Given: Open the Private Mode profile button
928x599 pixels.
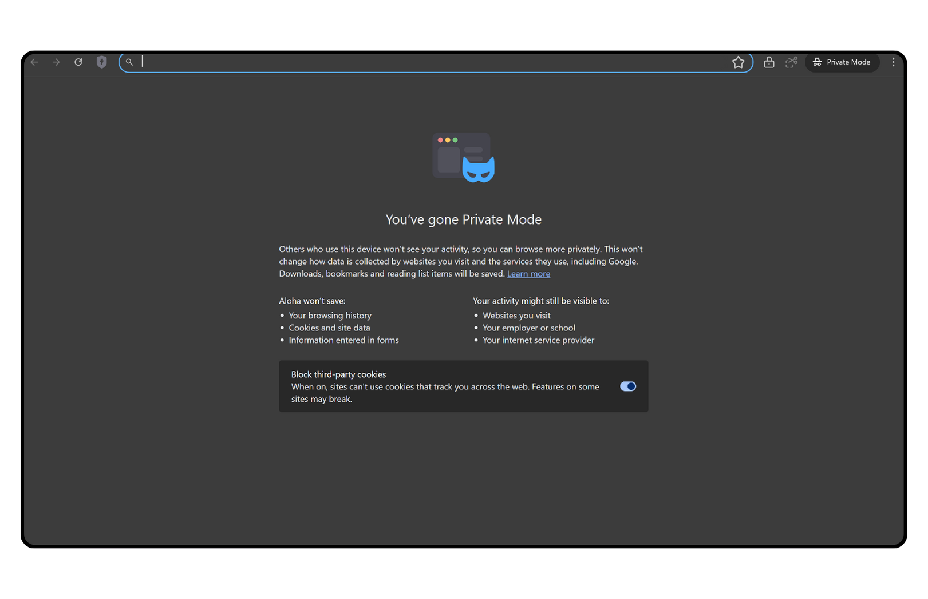Looking at the screenshot, I should click(x=842, y=62).
